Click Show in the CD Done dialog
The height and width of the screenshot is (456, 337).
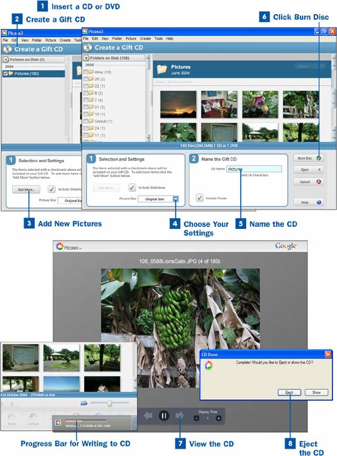[x=316, y=392]
